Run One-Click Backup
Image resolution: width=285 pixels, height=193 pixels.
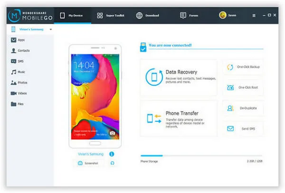[243, 67]
